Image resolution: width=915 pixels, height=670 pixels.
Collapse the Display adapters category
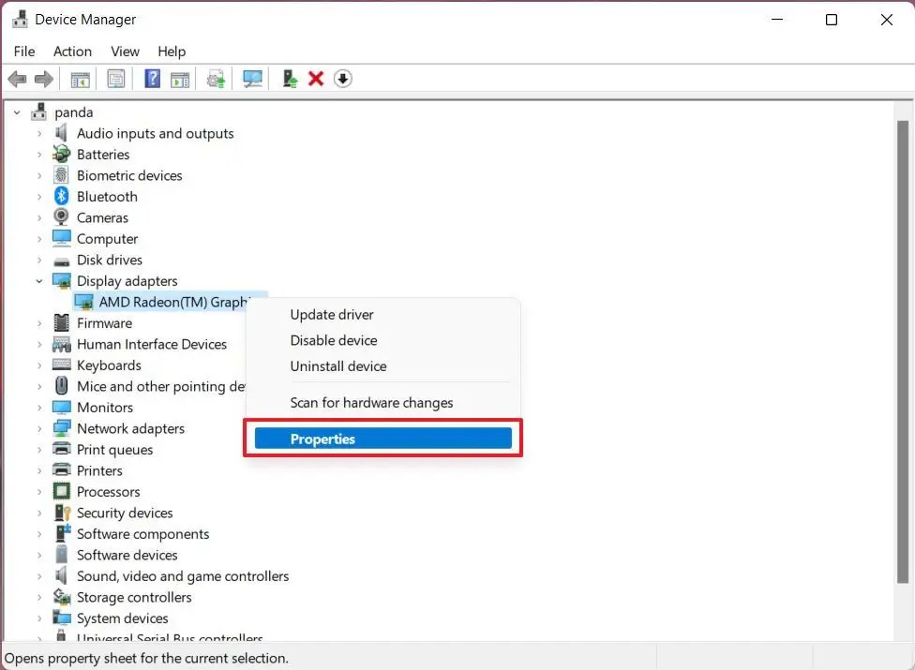pyautogui.click(x=39, y=280)
